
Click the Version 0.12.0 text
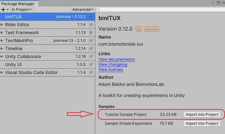point(115,29)
